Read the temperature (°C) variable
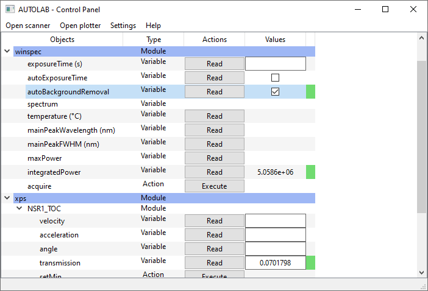 pos(215,116)
